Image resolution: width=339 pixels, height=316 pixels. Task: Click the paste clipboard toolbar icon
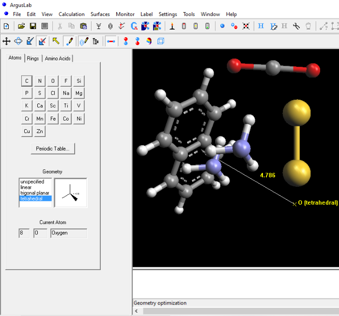83,26
